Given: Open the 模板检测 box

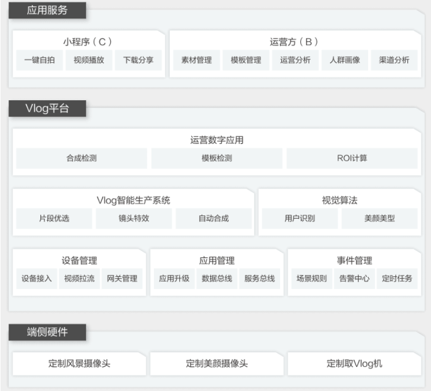Looking at the screenshot, I should pyautogui.click(x=217, y=158).
